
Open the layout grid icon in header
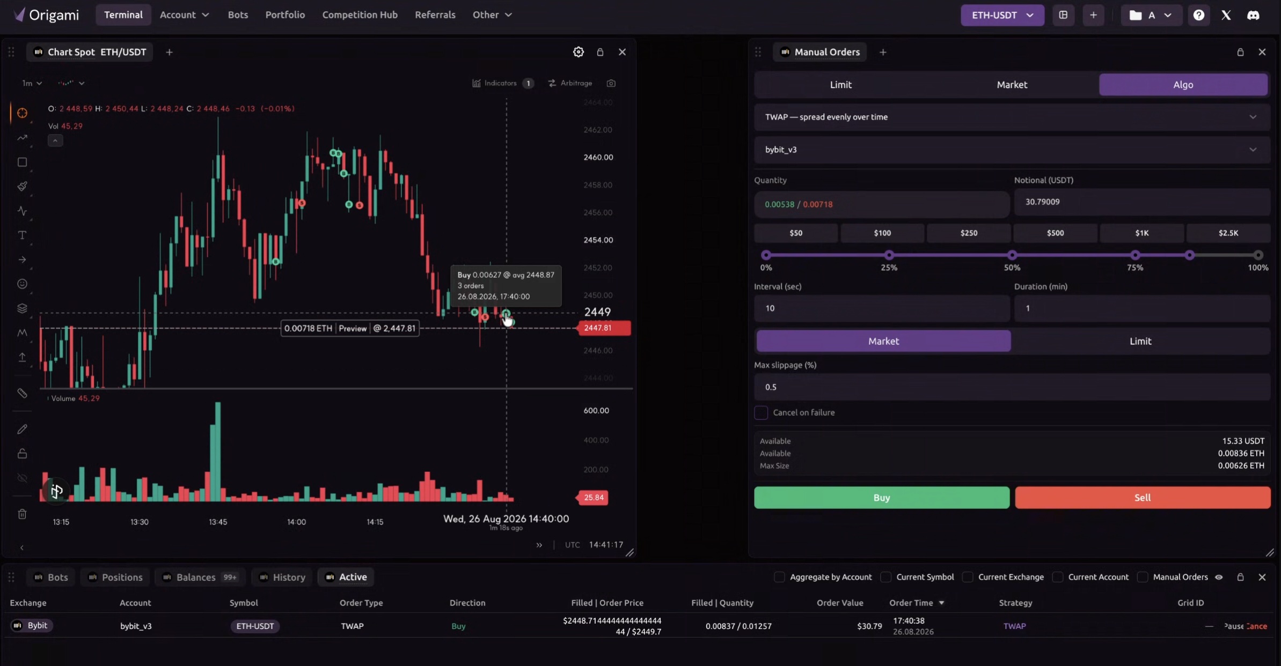(x=1063, y=15)
